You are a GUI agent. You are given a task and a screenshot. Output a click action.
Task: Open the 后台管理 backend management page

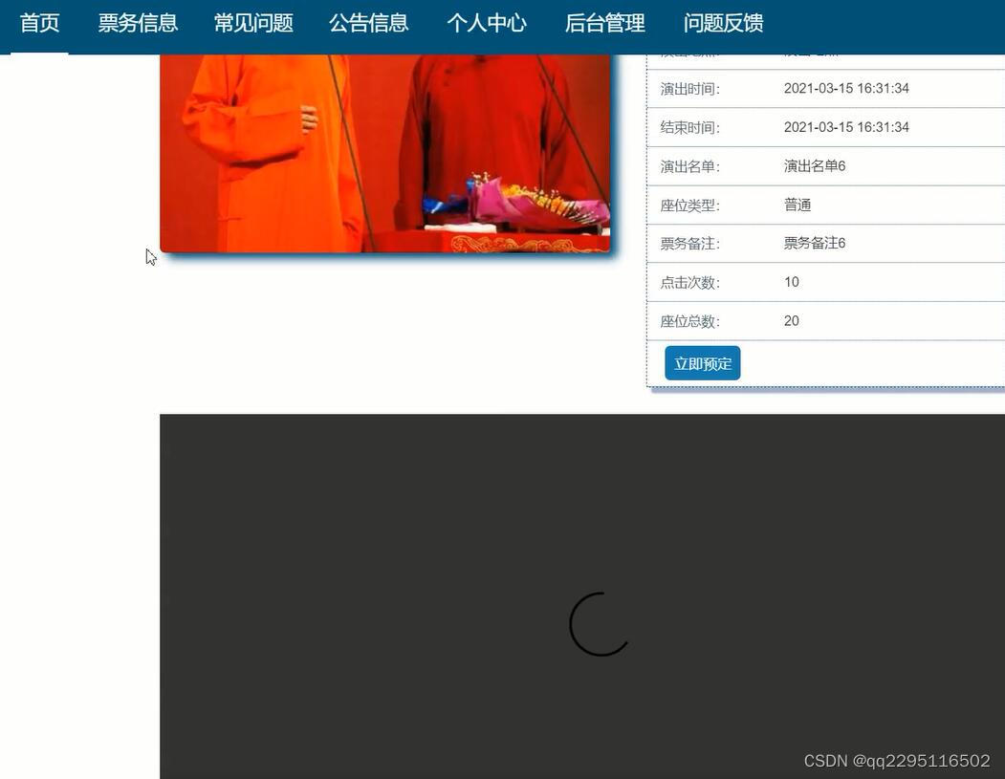(x=604, y=21)
